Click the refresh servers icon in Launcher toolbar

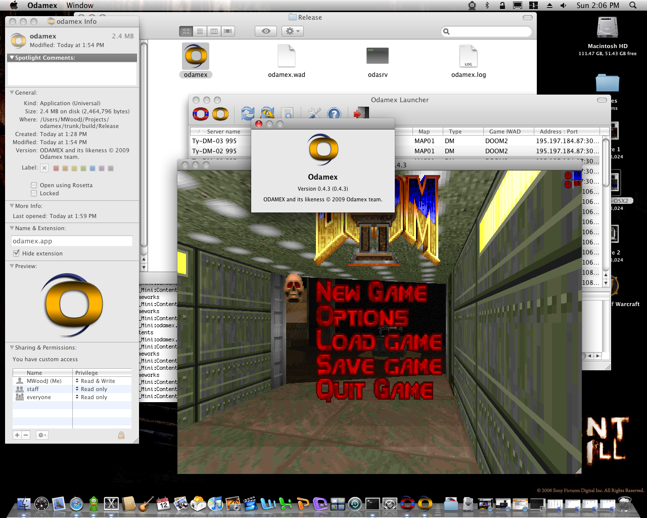[248, 114]
